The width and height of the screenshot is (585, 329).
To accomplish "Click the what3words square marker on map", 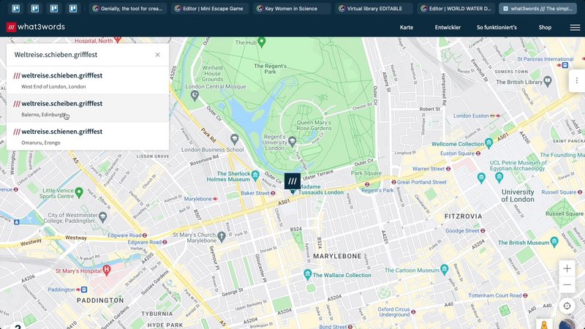I will coord(292,181).
